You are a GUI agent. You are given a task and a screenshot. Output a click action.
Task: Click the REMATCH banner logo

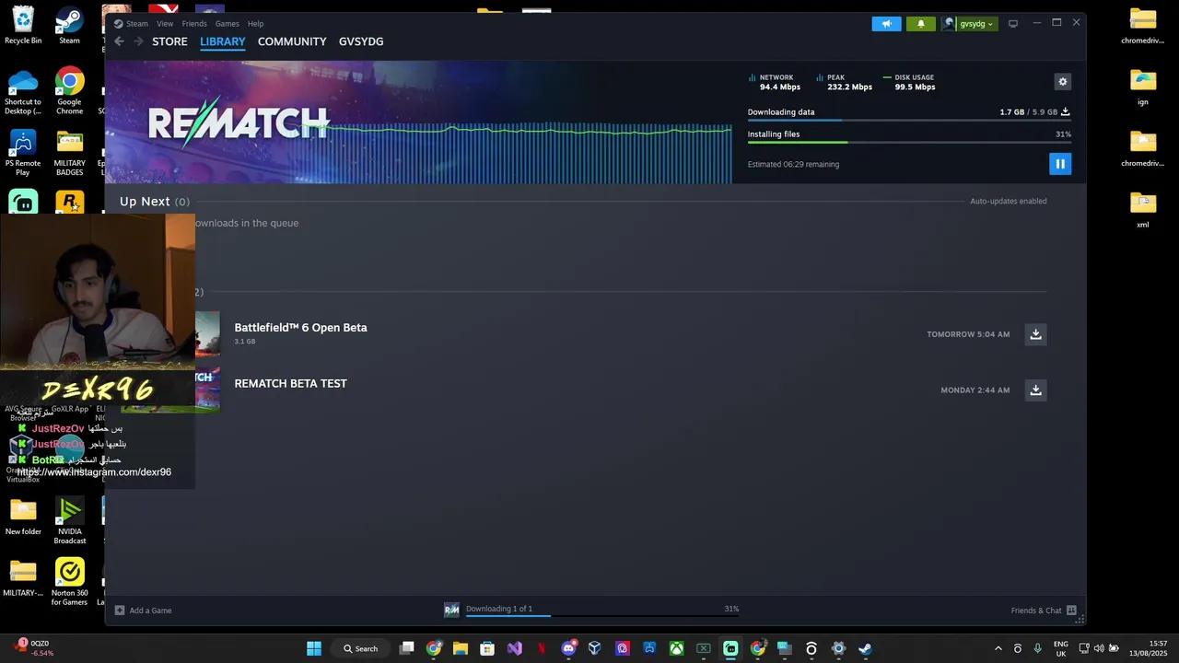point(238,122)
